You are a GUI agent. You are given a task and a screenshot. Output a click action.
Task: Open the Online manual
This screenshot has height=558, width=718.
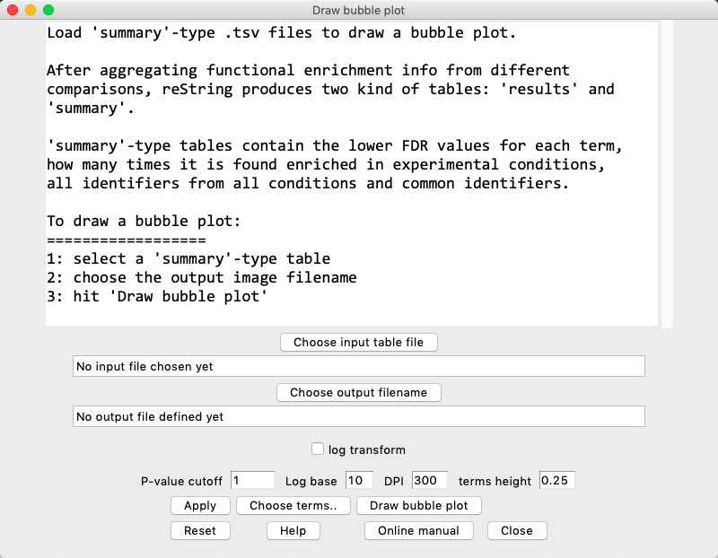tap(418, 530)
